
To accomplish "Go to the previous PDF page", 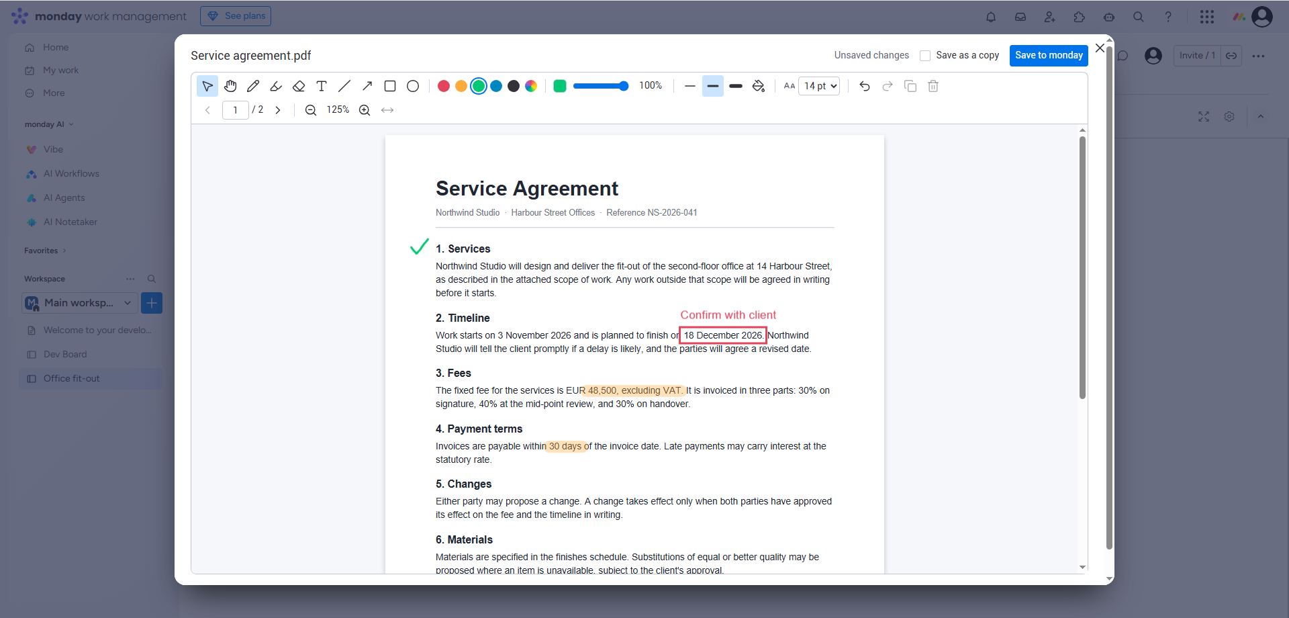I will [208, 110].
